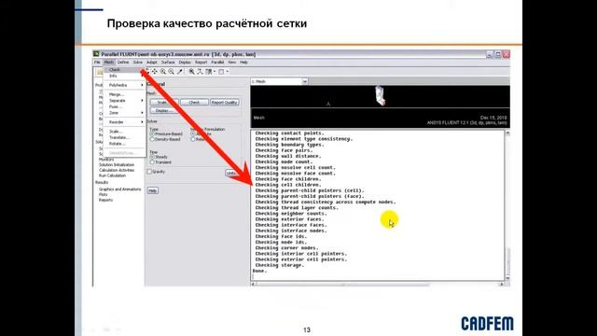Select Run Calculation in navigation tree
Viewport: 597px width, 336px height.
pyautogui.click(x=112, y=175)
